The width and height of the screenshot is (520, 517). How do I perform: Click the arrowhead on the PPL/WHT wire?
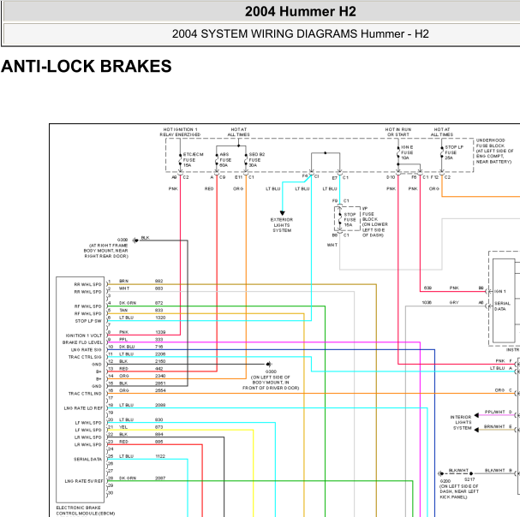tap(476, 415)
